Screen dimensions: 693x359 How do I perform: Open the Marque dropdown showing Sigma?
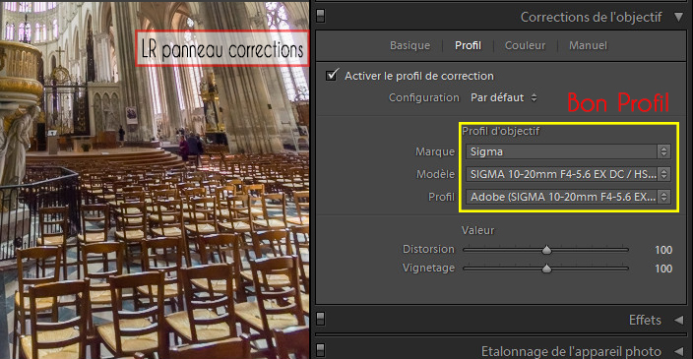(x=568, y=151)
